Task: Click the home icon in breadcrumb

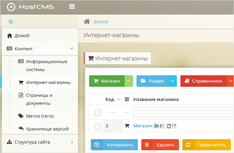Action: (87, 22)
